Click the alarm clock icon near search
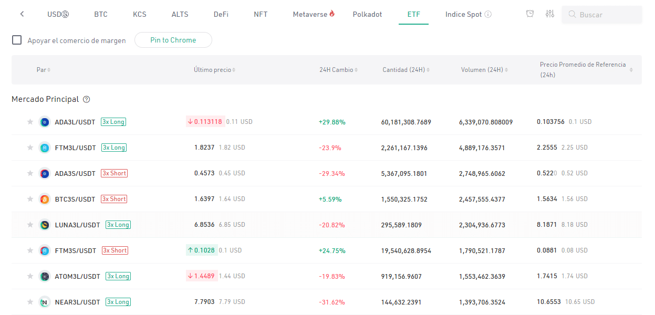 click(530, 14)
